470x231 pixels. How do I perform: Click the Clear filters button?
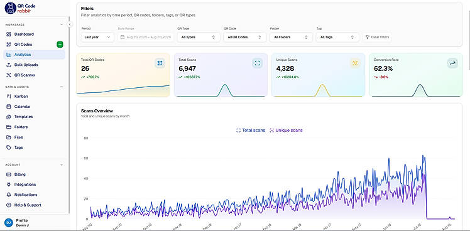[x=377, y=37]
